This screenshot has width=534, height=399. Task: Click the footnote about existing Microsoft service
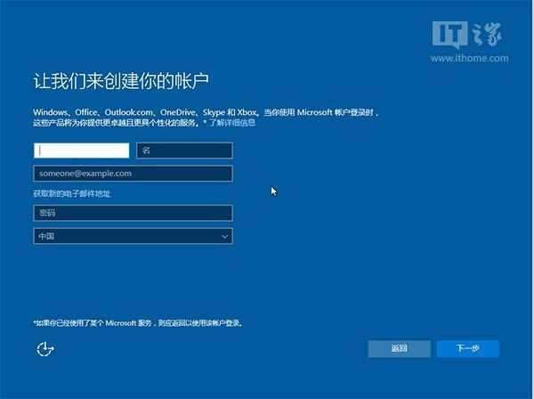click(138, 322)
